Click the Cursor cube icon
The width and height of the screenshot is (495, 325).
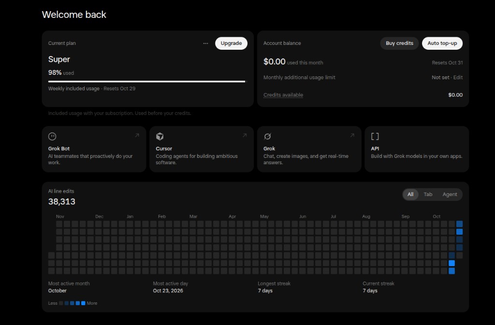pyautogui.click(x=160, y=137)
